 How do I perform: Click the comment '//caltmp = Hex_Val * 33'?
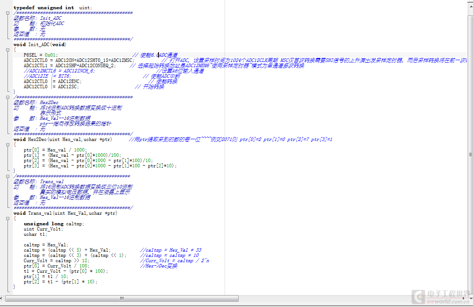coord(171,250)
